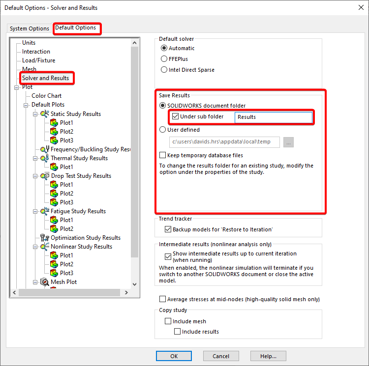Click tree scrollbar up arrow

[135, 43]
